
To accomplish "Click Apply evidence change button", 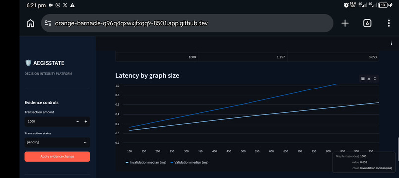I will [x=57, y=157].
